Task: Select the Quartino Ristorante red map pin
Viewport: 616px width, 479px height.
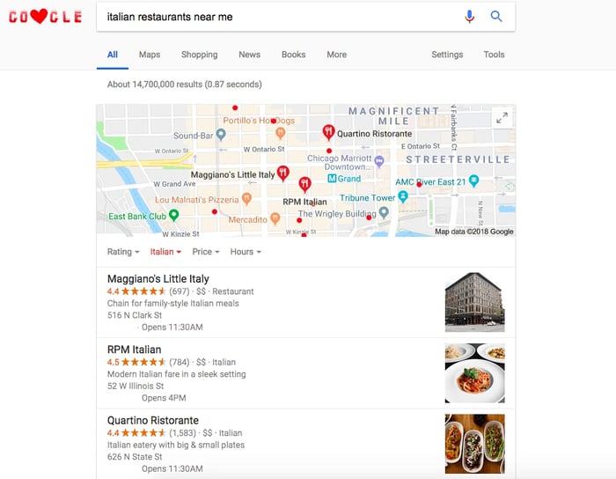Action: (x=328, y=132)
